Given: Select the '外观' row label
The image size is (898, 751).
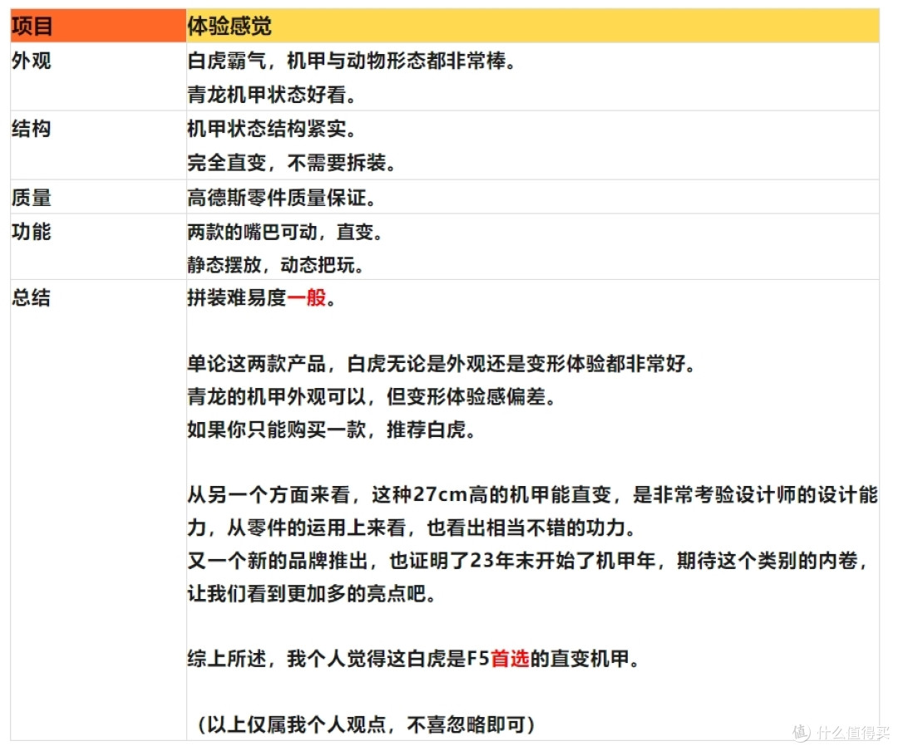Looking at the screenshot, I should click(x=32, y=61).
